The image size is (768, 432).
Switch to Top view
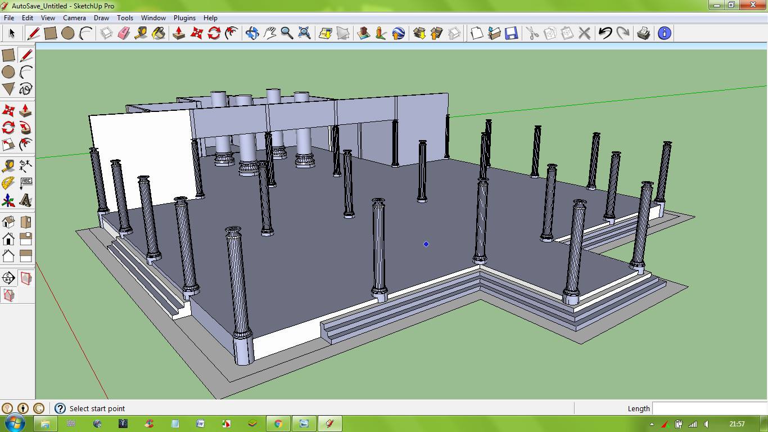(x=26, y=222)
